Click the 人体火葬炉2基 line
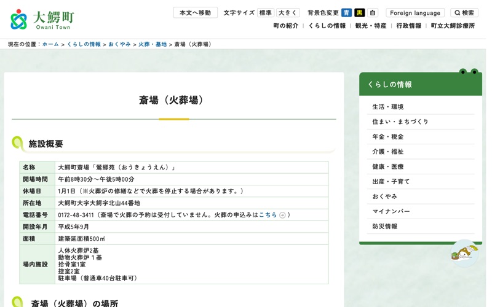This screenshot has width=492, height=307. pyautogui.click(x=79, y=251)
